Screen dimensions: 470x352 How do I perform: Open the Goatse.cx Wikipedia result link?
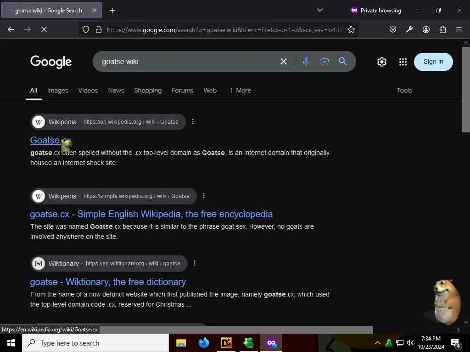tap(50, 140)
